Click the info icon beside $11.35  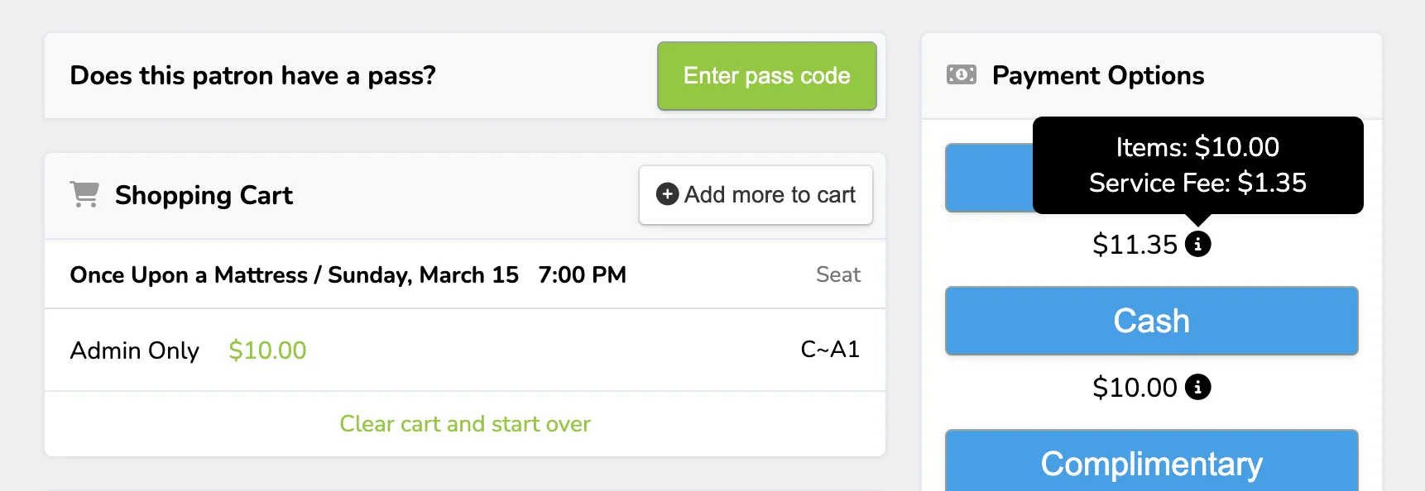coord(1197,244)
